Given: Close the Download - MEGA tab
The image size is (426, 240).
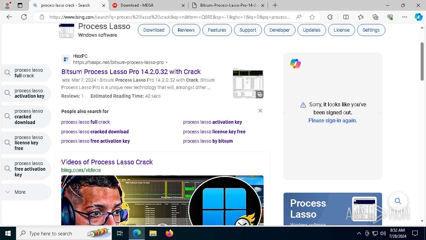Looking at the screenshot, I should pos(183,5).
